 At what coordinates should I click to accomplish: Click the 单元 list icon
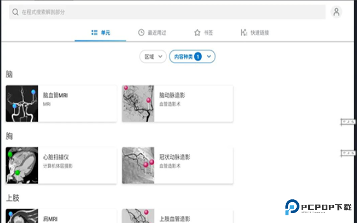coord(94,32)
